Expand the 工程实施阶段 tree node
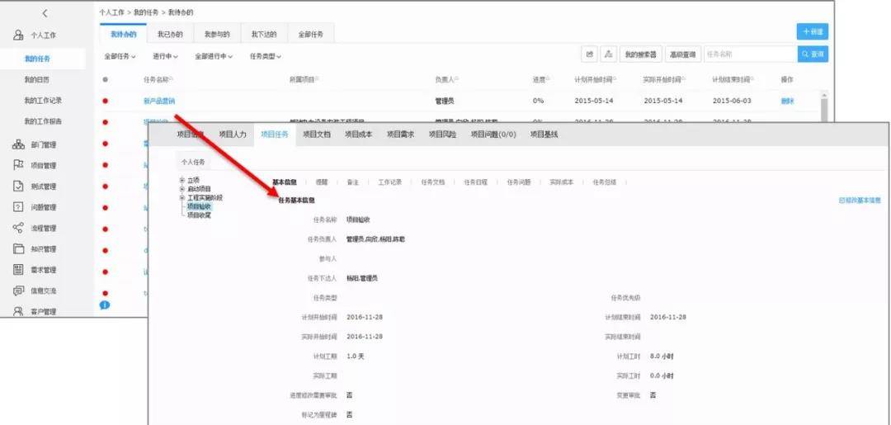This screenshot has width=891, height=425. point(182,198)
